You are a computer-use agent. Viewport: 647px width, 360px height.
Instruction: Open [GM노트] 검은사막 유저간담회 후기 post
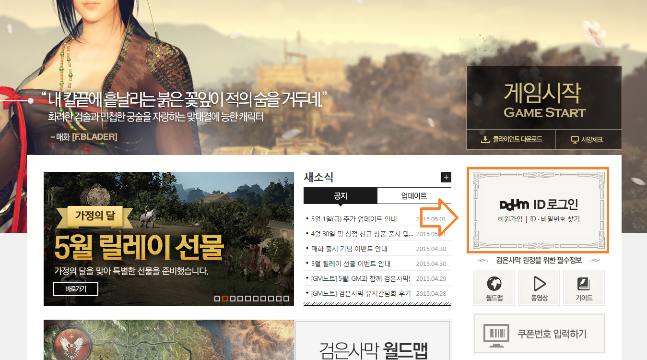pos(361,294)
